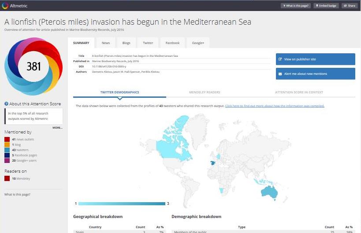
Task: Show the Mendeley Readers section
Action: pos(205,92)
